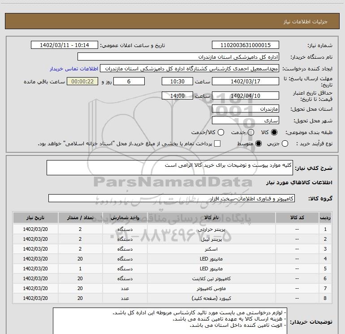Click date 1402/03/20 in the اسکنر row

[35, 249]
